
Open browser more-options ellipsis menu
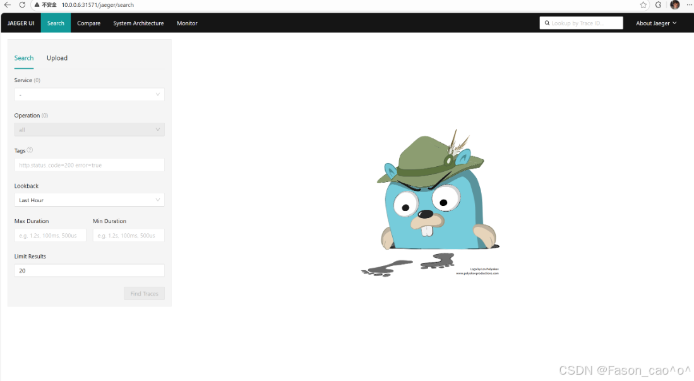pos(689,5)
